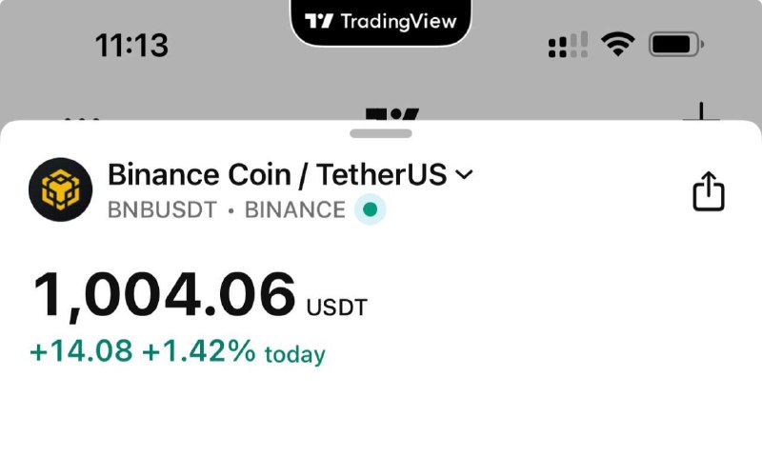This screenshot has width=762, height=456.
Task: Open the Binance Coin / TetherUS symbol selector
Action: pyautogui.click(x=291, y=174)
